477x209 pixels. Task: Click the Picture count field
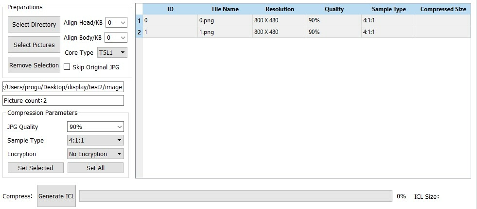click(63, 100)
